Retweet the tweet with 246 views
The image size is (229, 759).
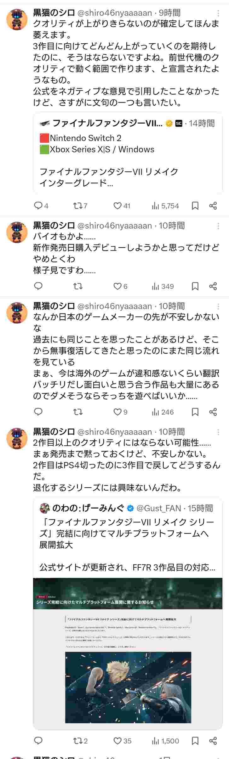coord(77,412)
